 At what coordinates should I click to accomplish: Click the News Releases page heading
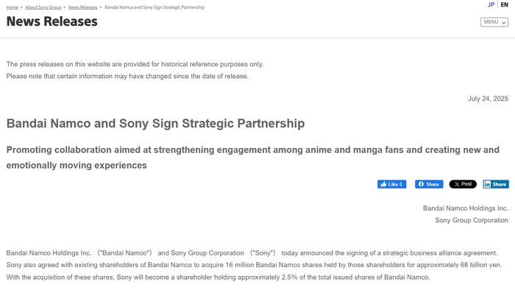pyautogui.click(x=52, y=21)
